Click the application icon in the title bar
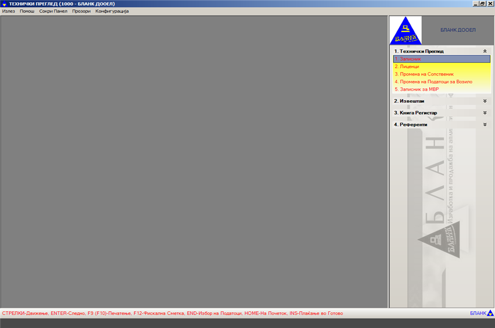The image size is (495, 328). 4,3
